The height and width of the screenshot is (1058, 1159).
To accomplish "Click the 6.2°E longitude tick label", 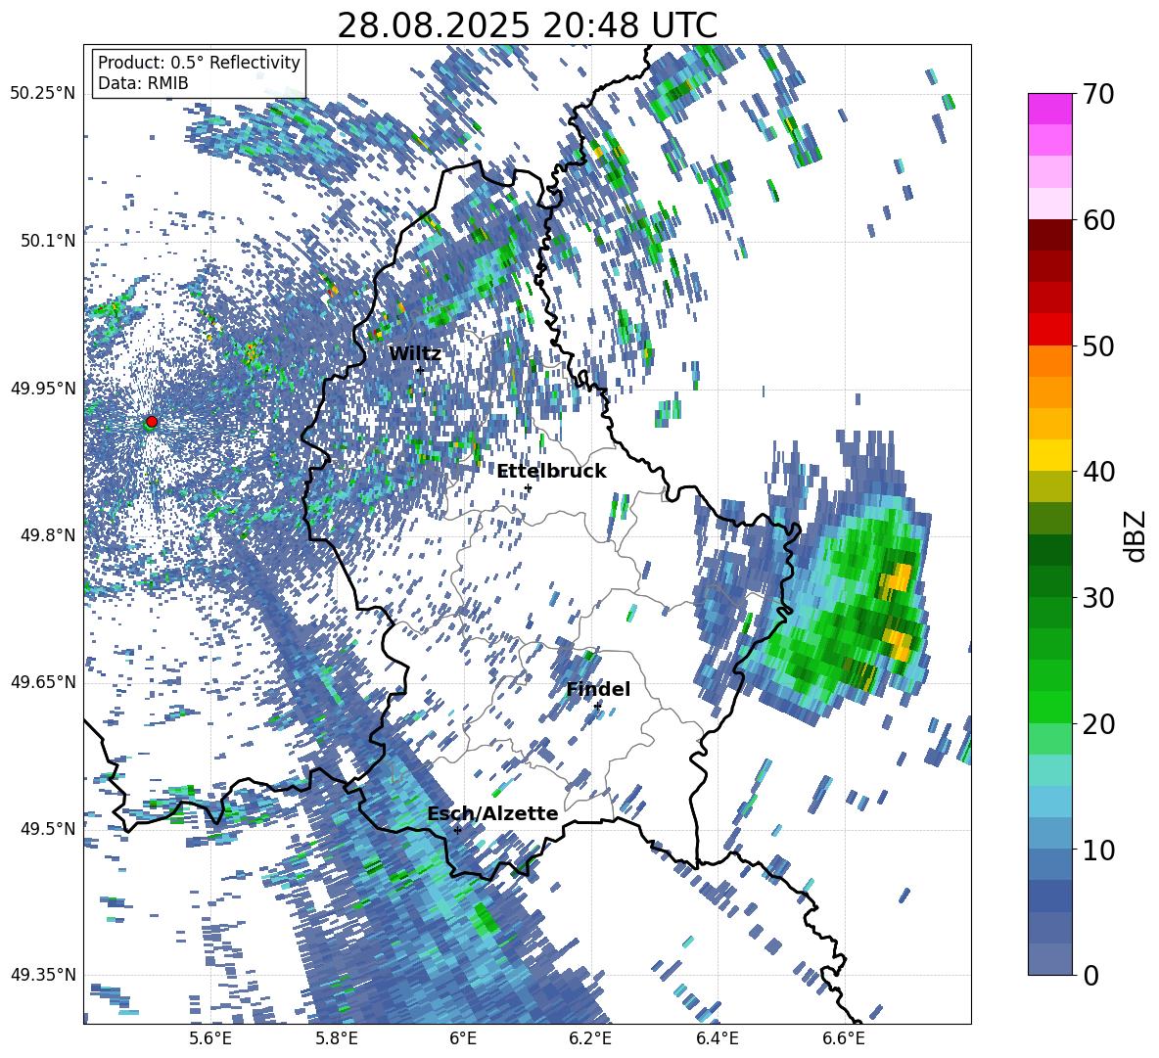I will click(590, 1039).
